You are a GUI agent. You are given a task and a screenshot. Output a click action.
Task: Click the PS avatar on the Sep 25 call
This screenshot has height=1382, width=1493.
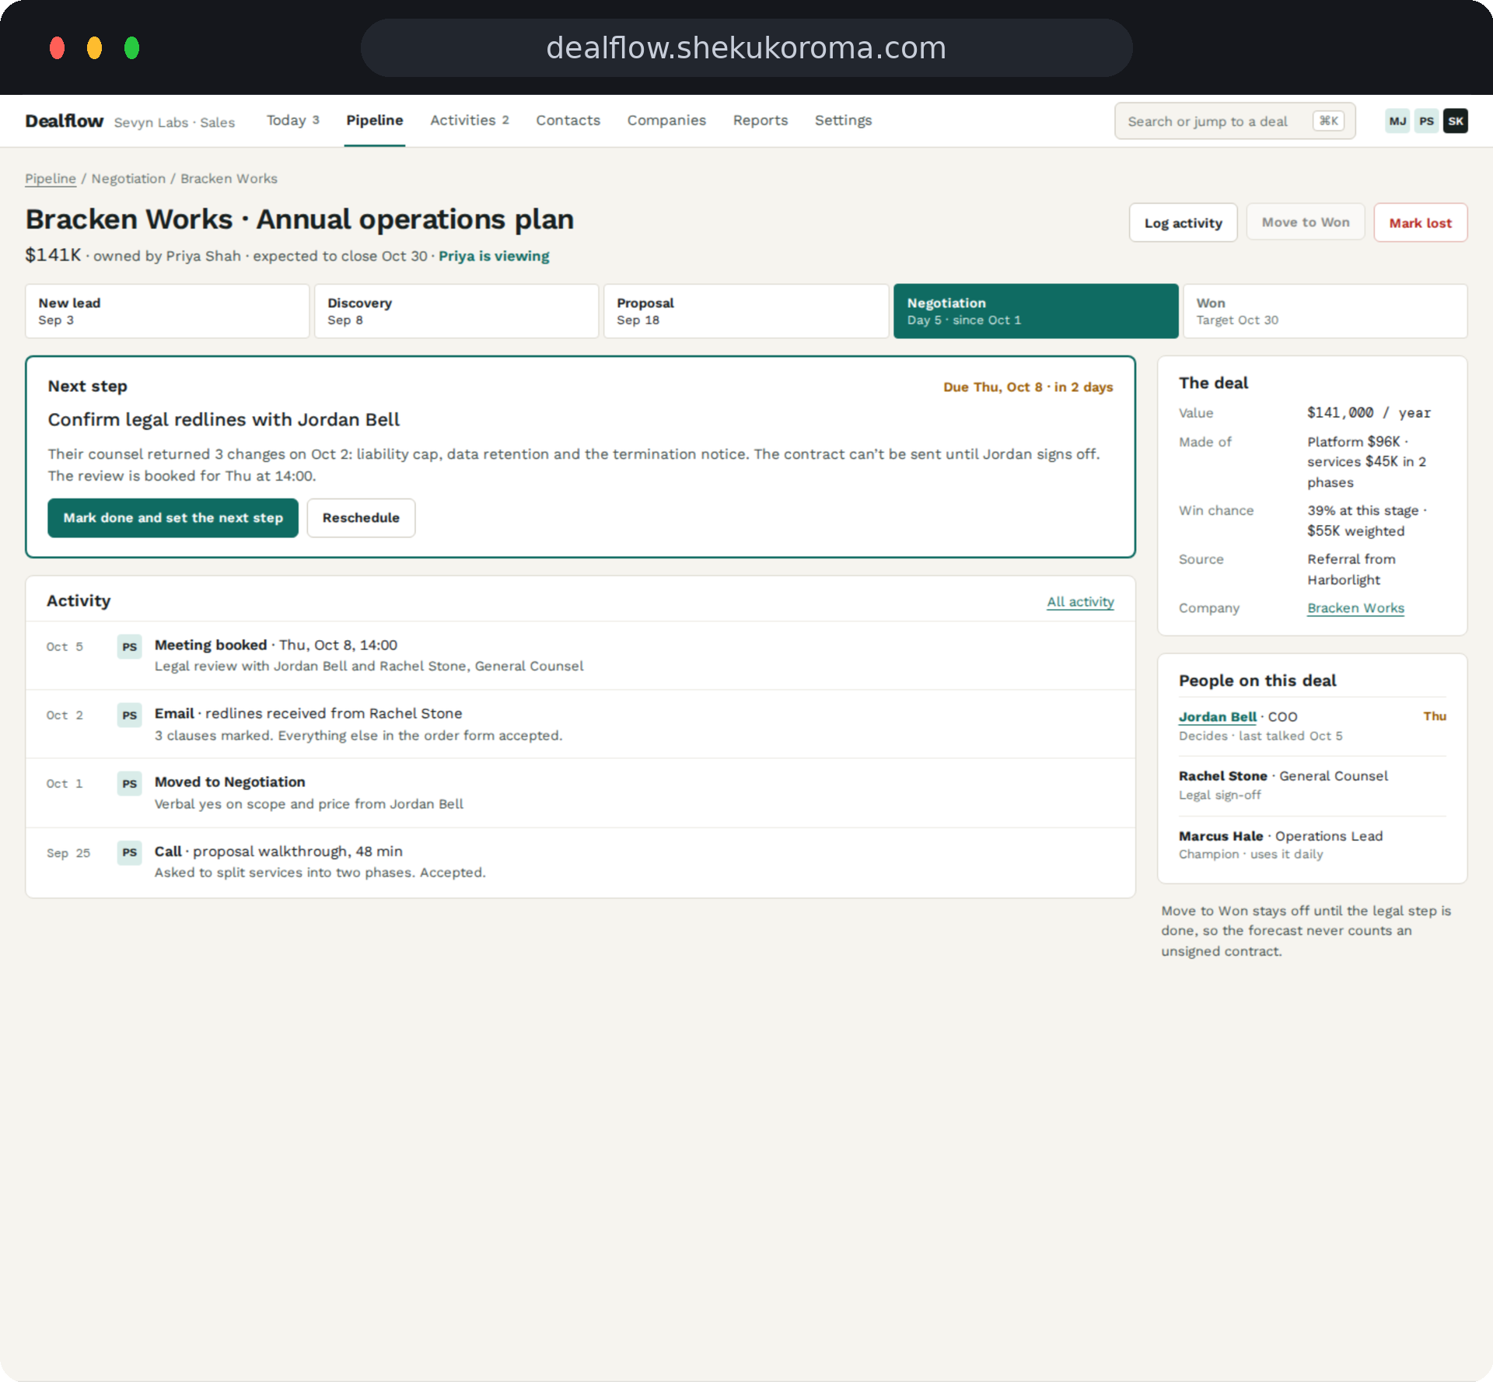tap(129, 852)
